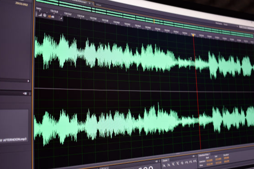Click the Selection Start time field
254x169 pixels.
(209, 160)
